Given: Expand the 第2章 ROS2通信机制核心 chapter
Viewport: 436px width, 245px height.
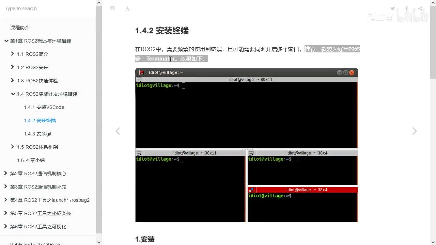Looking at the screenshot, I should 5,173.
